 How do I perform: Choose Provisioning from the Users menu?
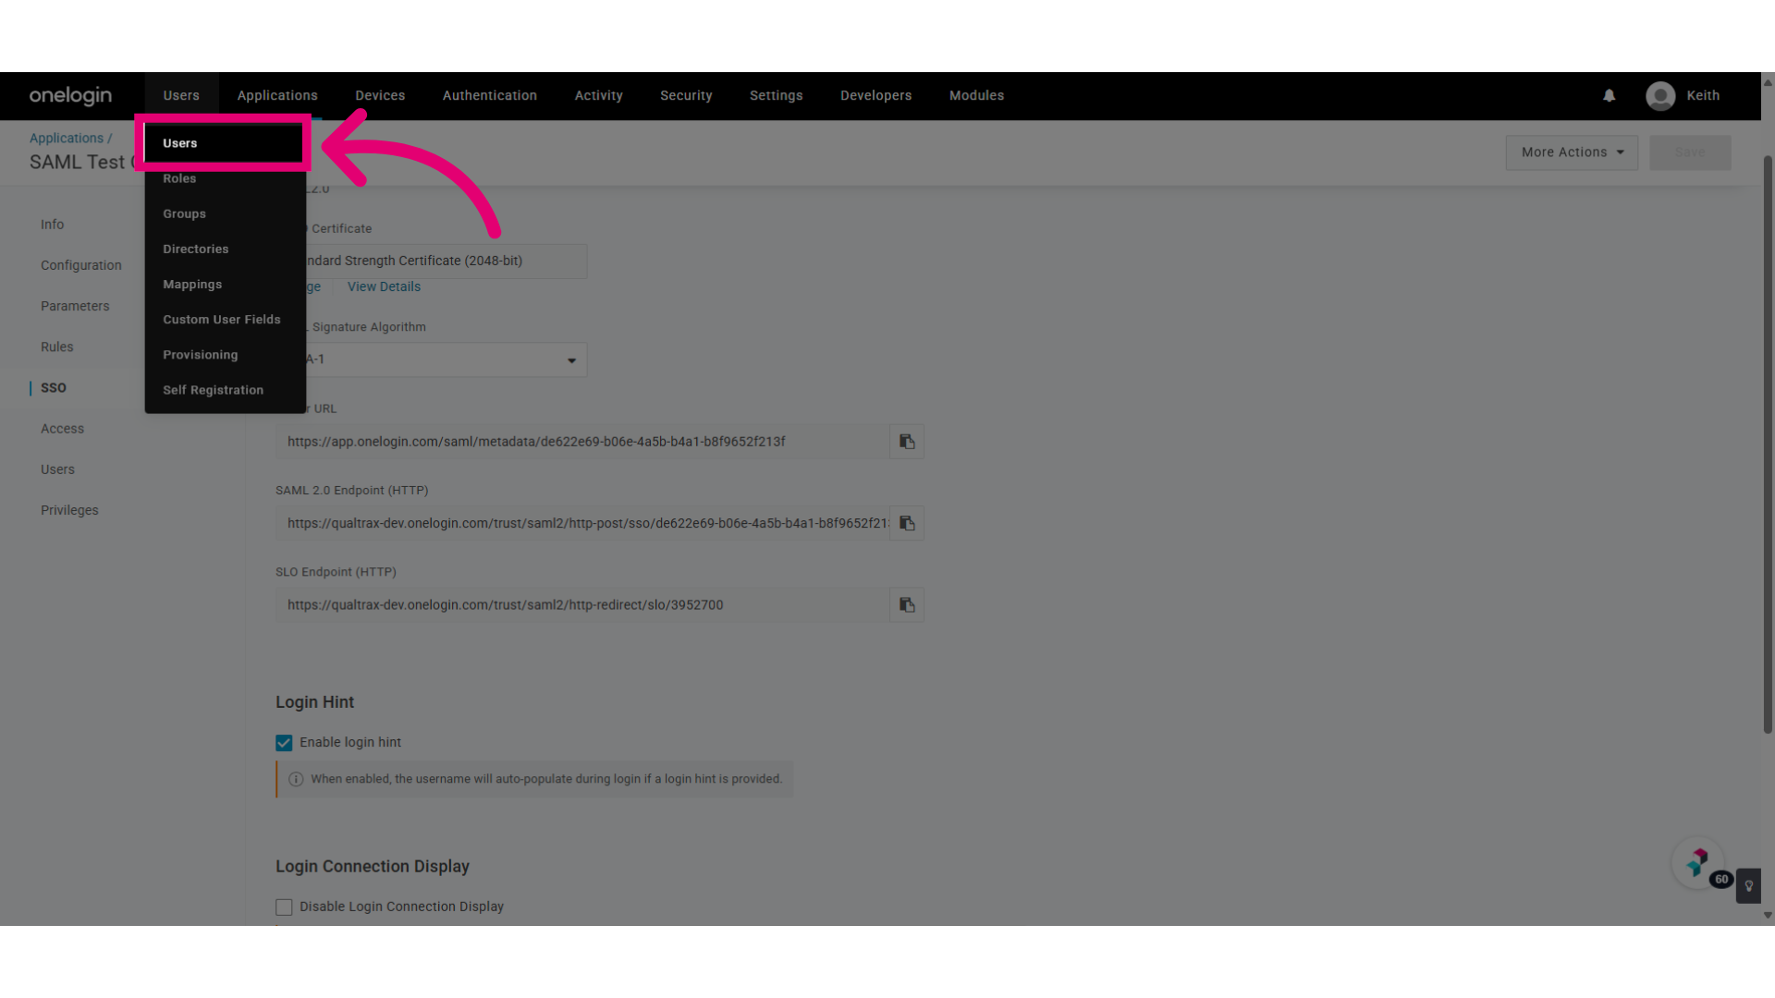pyautogui.click(x=225, y=355)
